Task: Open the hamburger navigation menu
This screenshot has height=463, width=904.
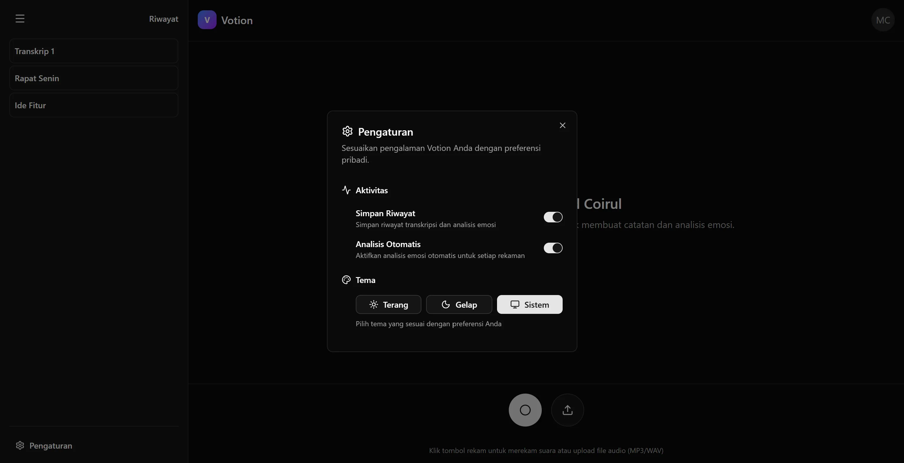Action: tap(20, 19)
